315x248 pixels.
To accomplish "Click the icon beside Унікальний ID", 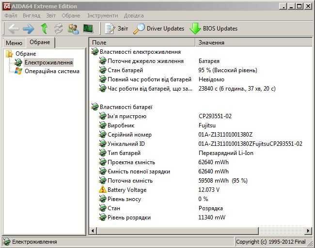I will (x=102, y=144).
